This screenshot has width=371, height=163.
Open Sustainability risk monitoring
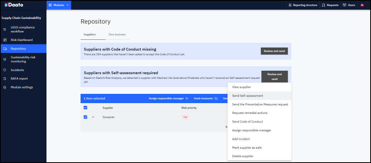coord(23,59)
